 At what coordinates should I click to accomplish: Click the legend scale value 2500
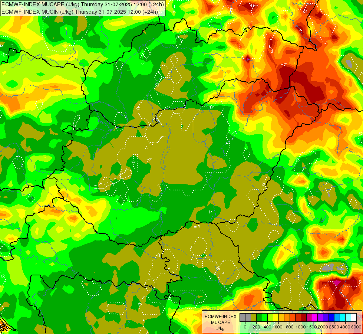pyautogui.click(x=334, y=327)
